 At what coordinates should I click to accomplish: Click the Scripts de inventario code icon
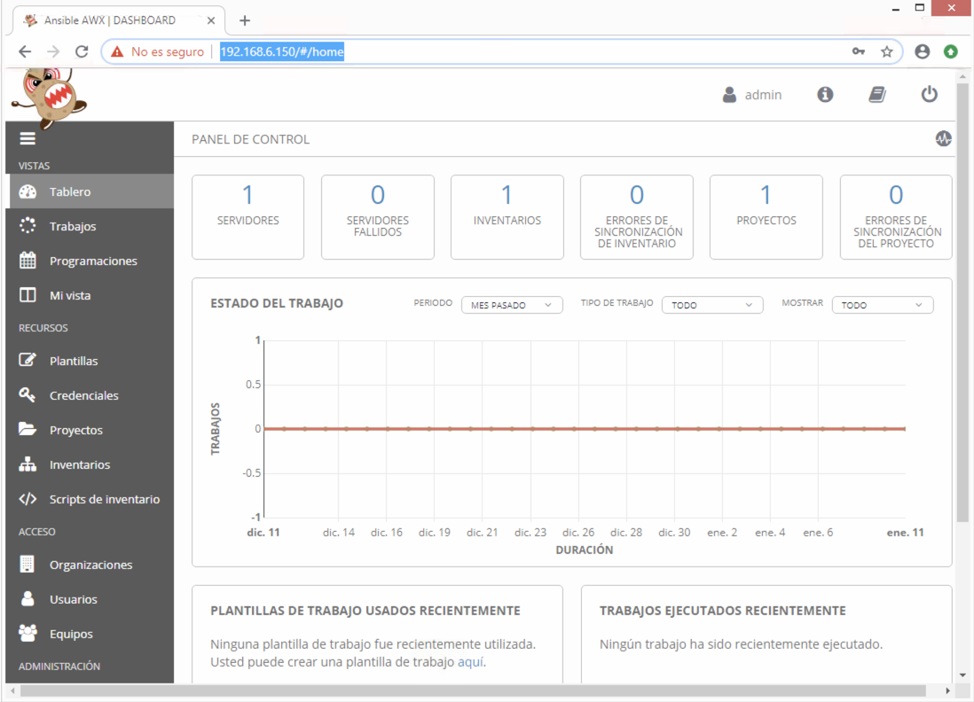[x=27, y=499]
